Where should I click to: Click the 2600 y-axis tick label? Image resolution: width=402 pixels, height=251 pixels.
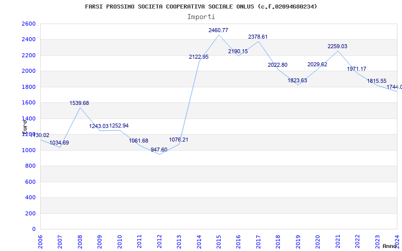click(29, 24)
